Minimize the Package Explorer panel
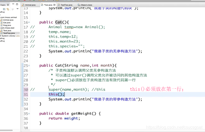The height and width of the screenshot is (132, 205). pos(13,4)
